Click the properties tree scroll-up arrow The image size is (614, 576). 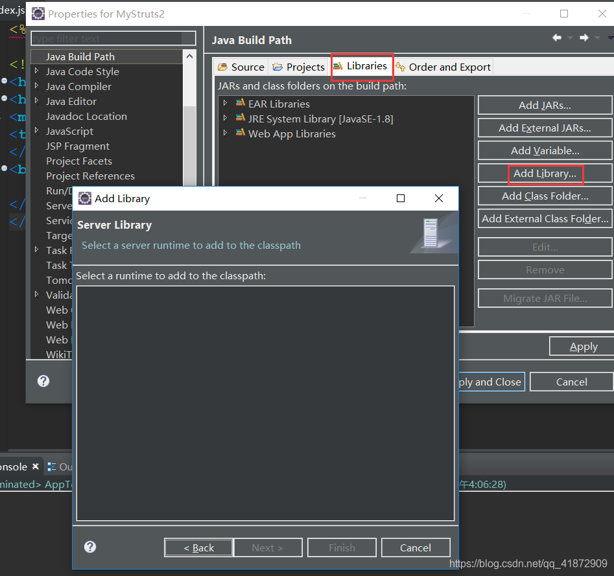[189, 56]
